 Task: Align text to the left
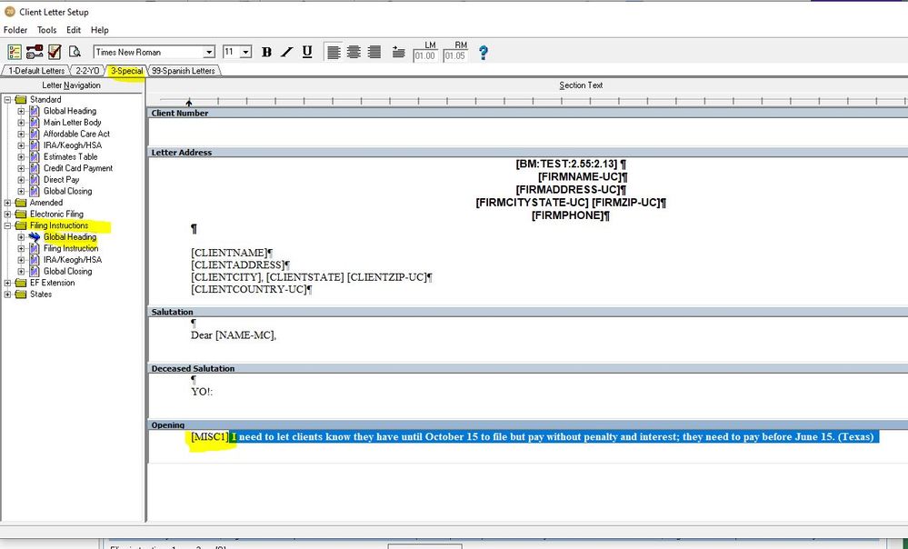pos(334,52)
